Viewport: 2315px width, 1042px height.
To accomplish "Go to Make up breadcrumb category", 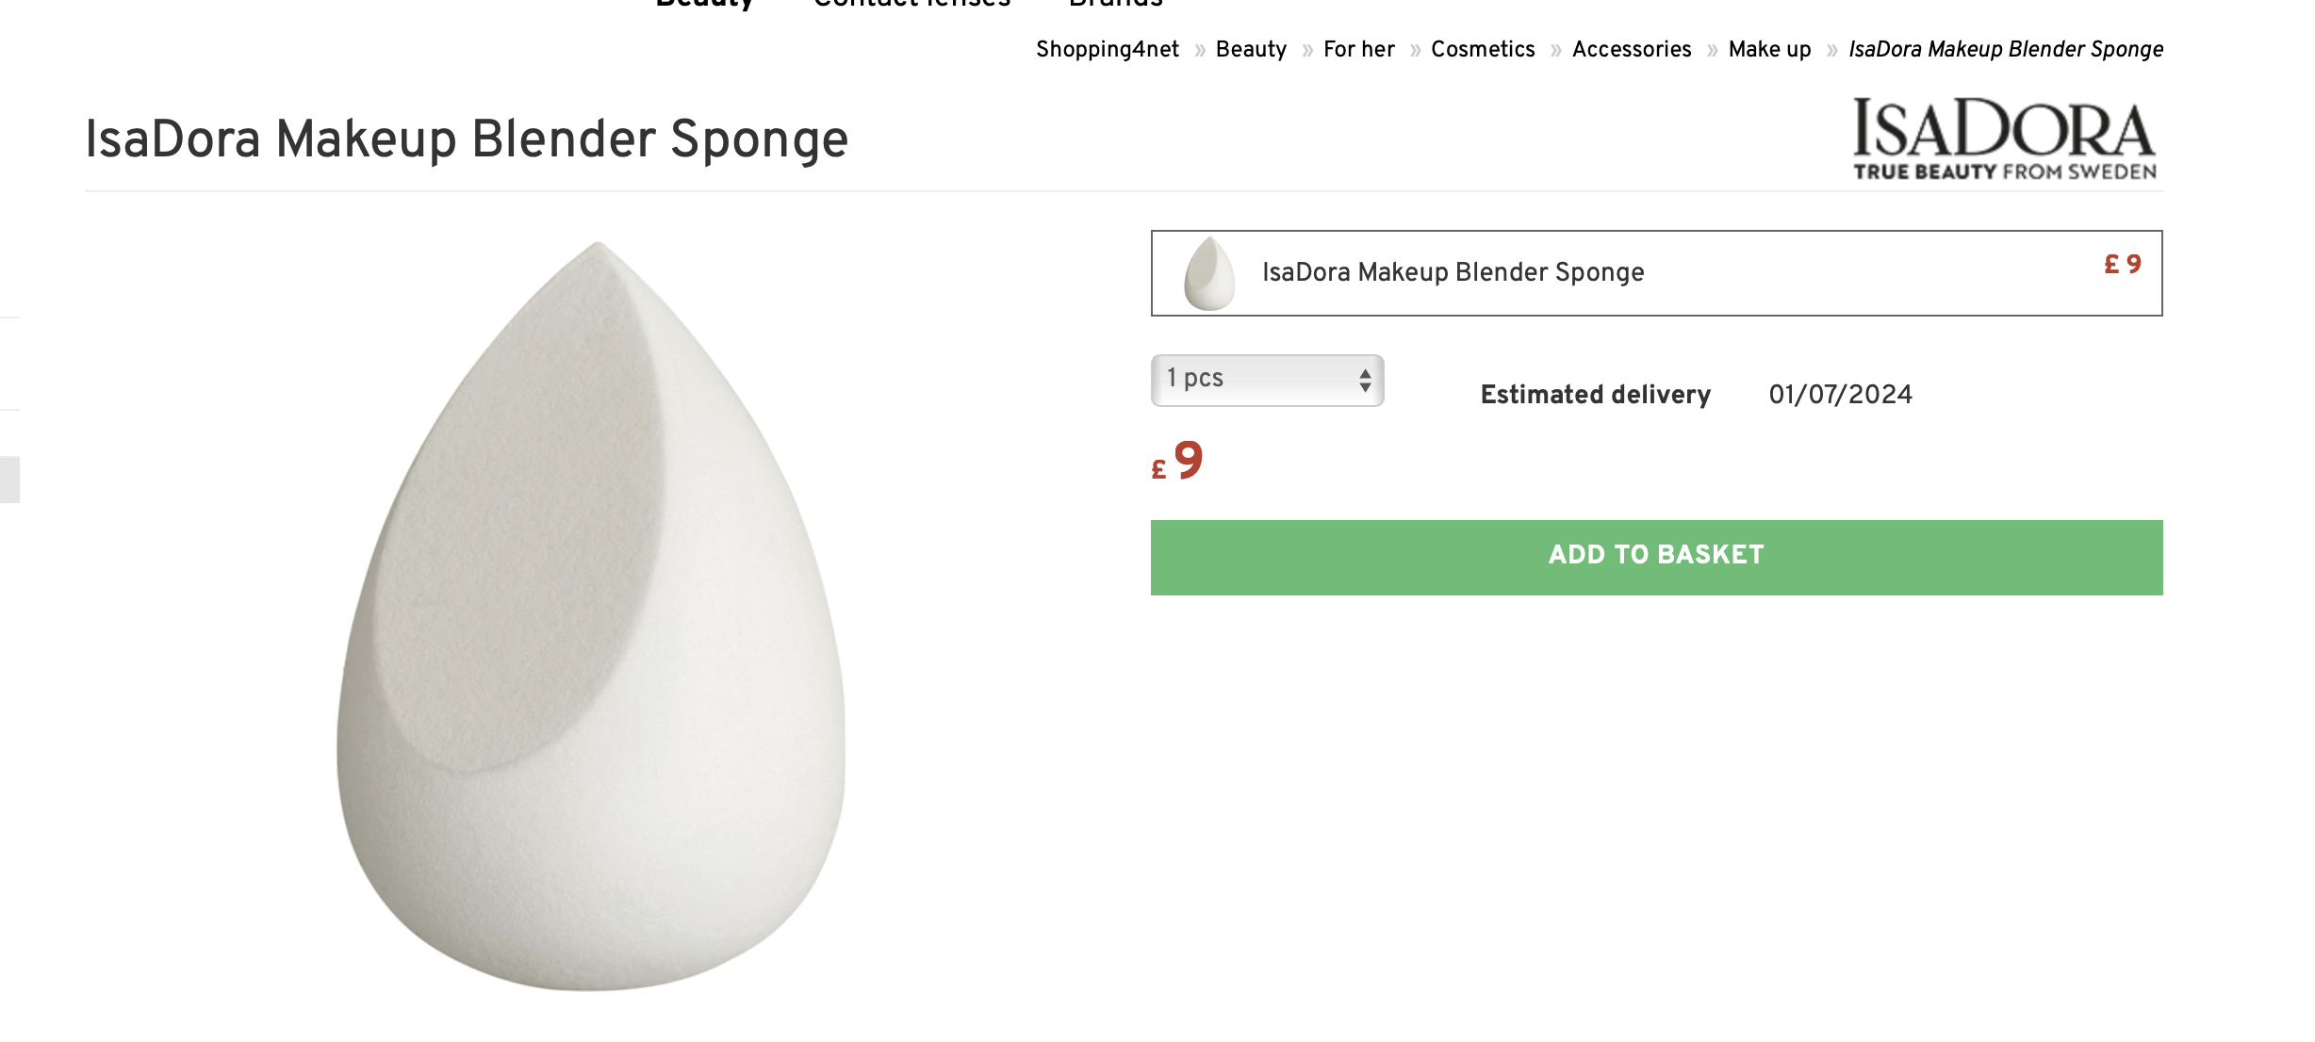I will pos(1769,49).
